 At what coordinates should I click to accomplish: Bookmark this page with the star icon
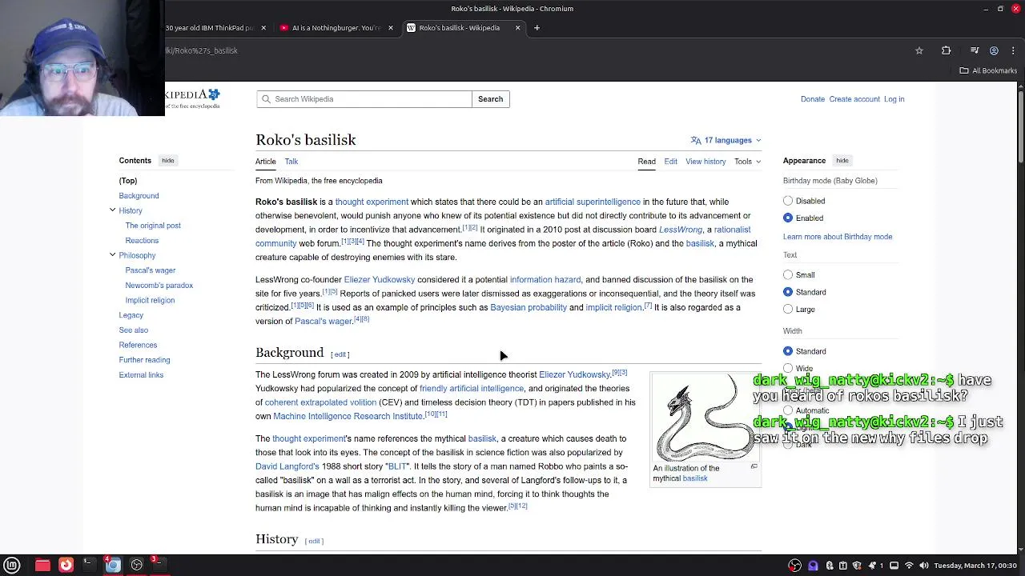(919, 50)
